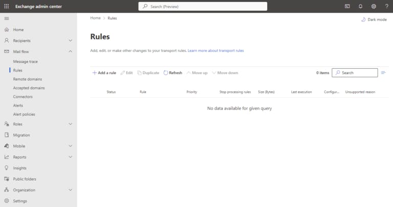
Task: Open the notifications bell
Action: click(360, 6)
